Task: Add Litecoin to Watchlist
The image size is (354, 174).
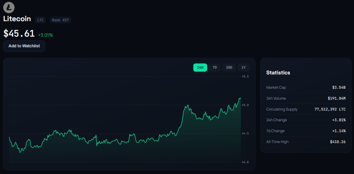Action: (x=24, y=46)
